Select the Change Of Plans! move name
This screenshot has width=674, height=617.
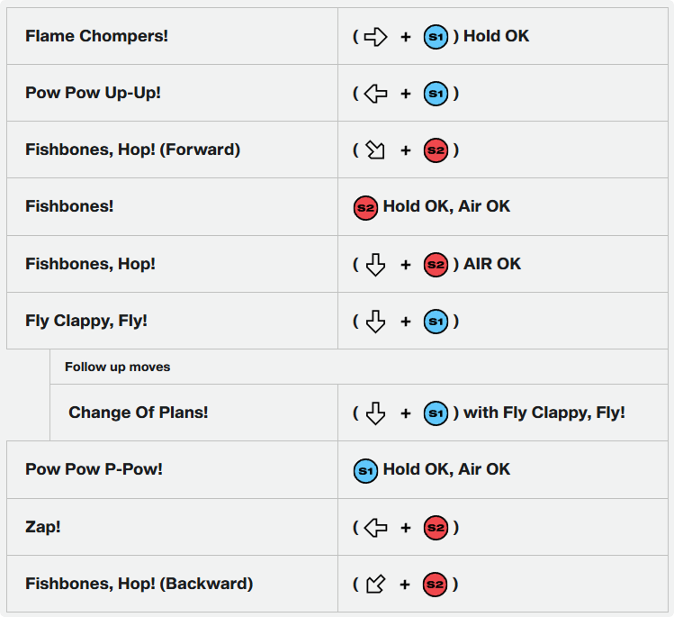click(x=139, y=413)
